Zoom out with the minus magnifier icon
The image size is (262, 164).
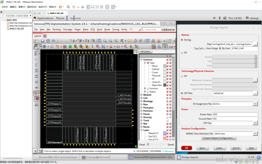(x=111, y=41)
